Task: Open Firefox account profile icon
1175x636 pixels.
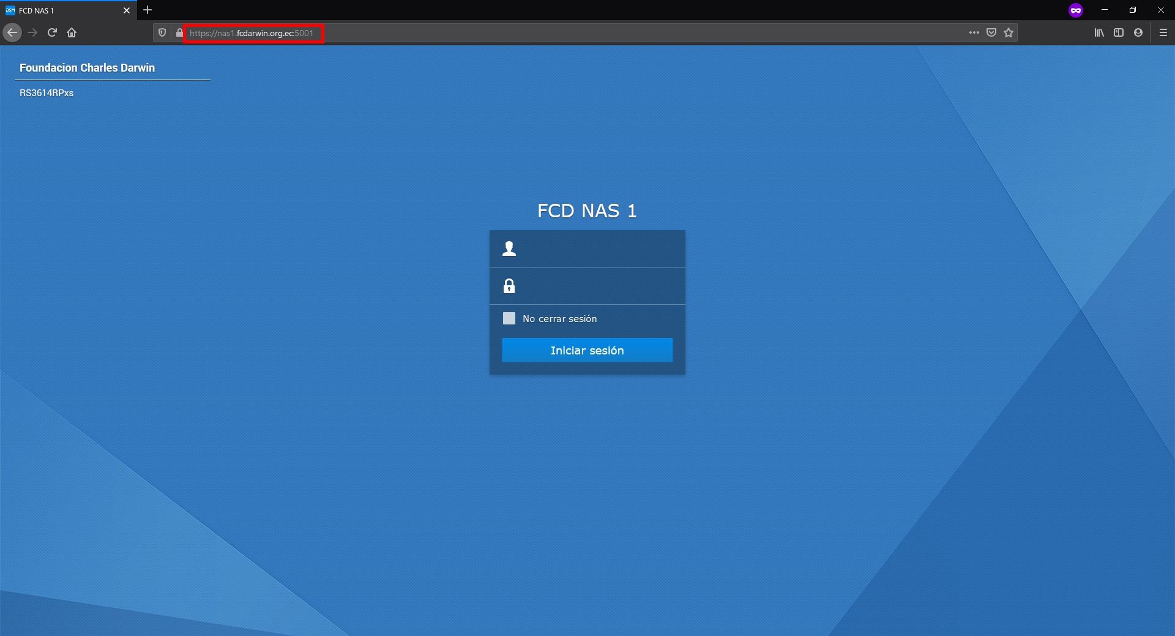Action: click(1138, 32)
